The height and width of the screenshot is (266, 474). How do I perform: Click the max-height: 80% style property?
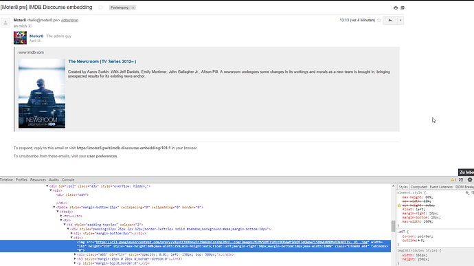[418, 197]
